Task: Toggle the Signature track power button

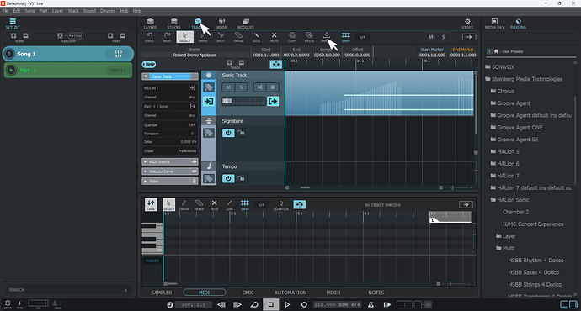Action: 228,133
